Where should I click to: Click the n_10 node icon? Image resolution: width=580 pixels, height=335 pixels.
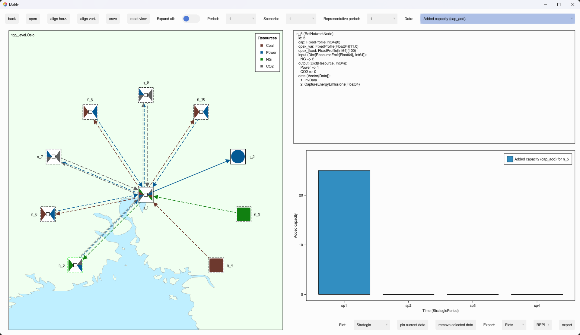(201, 112)
